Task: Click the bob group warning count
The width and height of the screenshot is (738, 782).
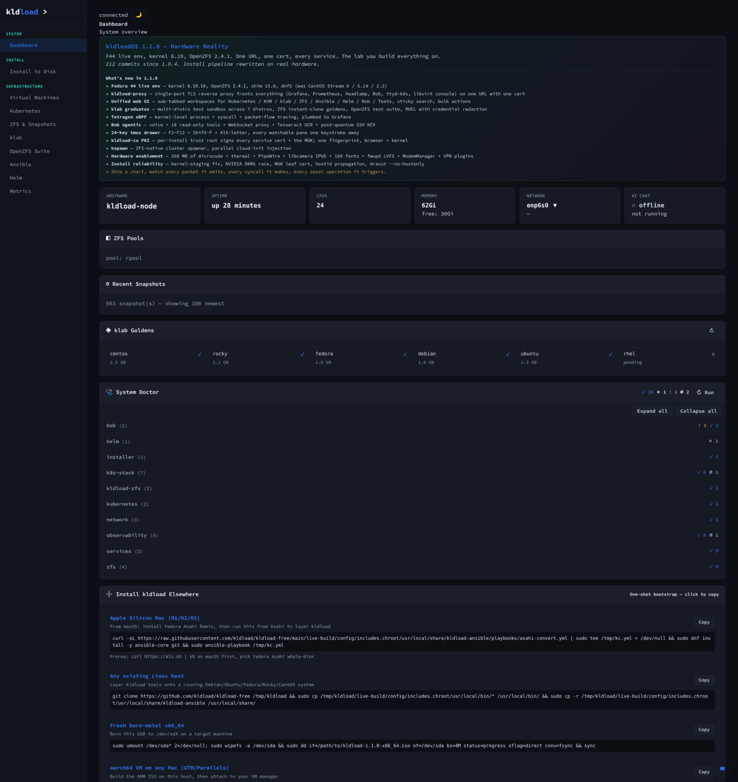Action: [x=702, y=426]
